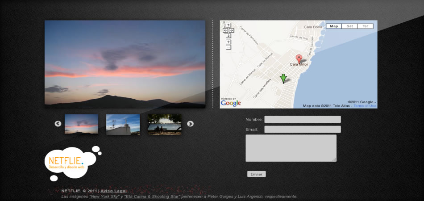
Task: Pan the map left with the arrow
Action: [x=225, y=30]
